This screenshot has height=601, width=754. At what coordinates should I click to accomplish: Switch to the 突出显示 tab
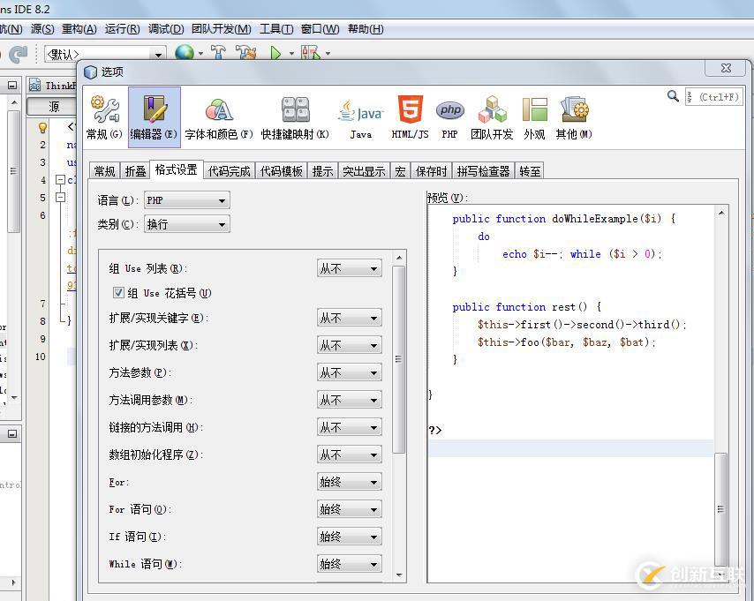pos(364,171)
